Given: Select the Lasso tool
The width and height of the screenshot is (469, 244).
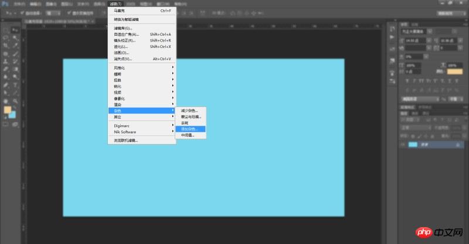Looking at the screenshot, I should (x=6, y=38).
